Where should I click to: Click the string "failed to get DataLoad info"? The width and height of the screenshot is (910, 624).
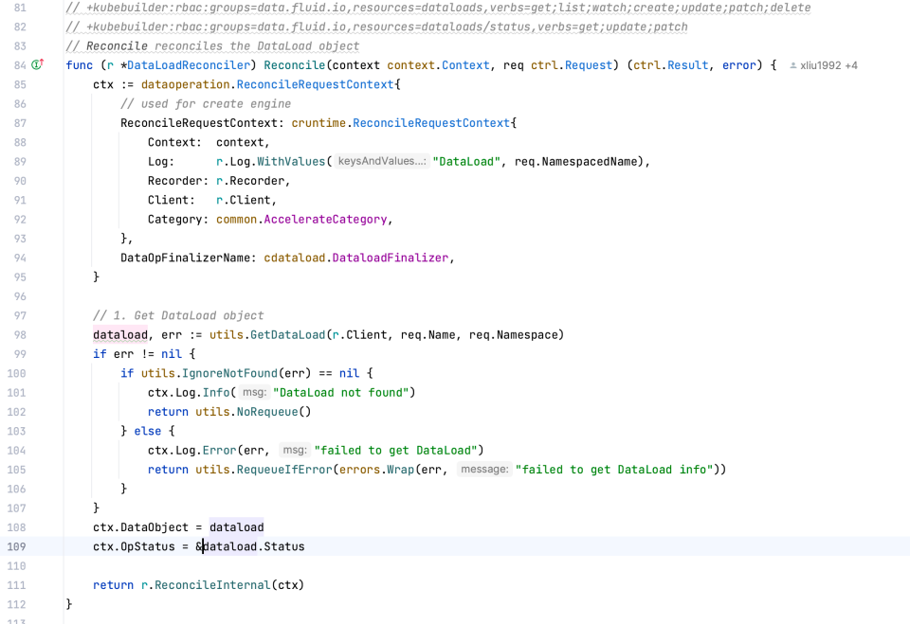614,470
